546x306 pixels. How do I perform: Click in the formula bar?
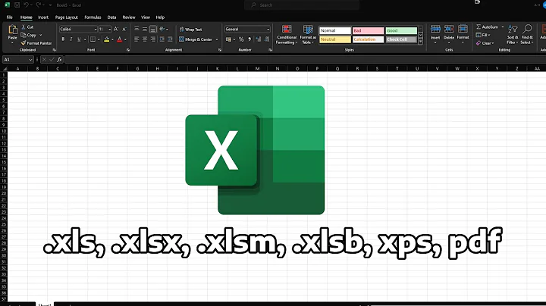(305, 60)
